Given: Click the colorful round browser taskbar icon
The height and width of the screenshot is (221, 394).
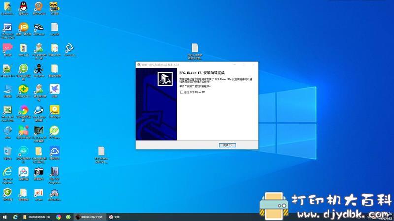Looking at the screenshot, I should tap(58, 217).
